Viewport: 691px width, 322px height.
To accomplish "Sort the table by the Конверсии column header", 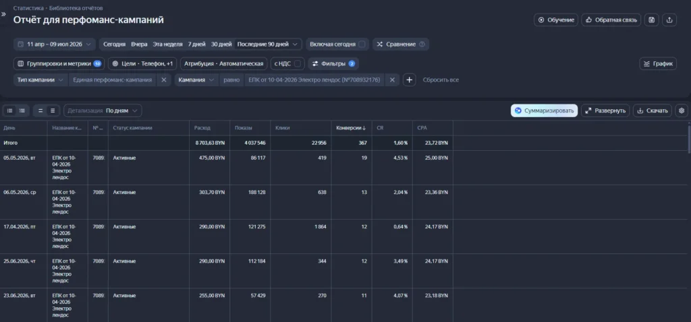I will point(351,128).
